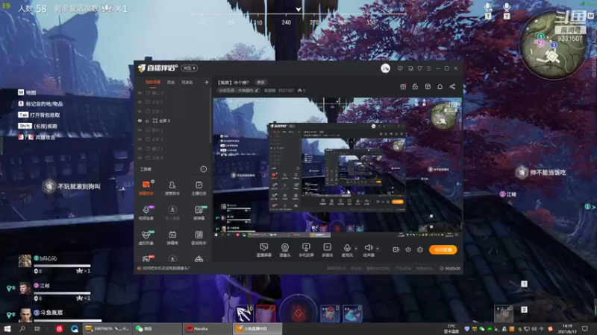Toggle visibility of 窗口 1 source
The height and width of the screenshot is (335, 597).
click(140, 148)
